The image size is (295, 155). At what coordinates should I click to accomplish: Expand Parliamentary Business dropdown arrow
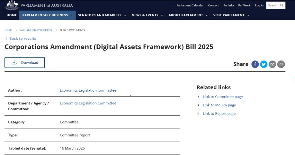point(71,15)
